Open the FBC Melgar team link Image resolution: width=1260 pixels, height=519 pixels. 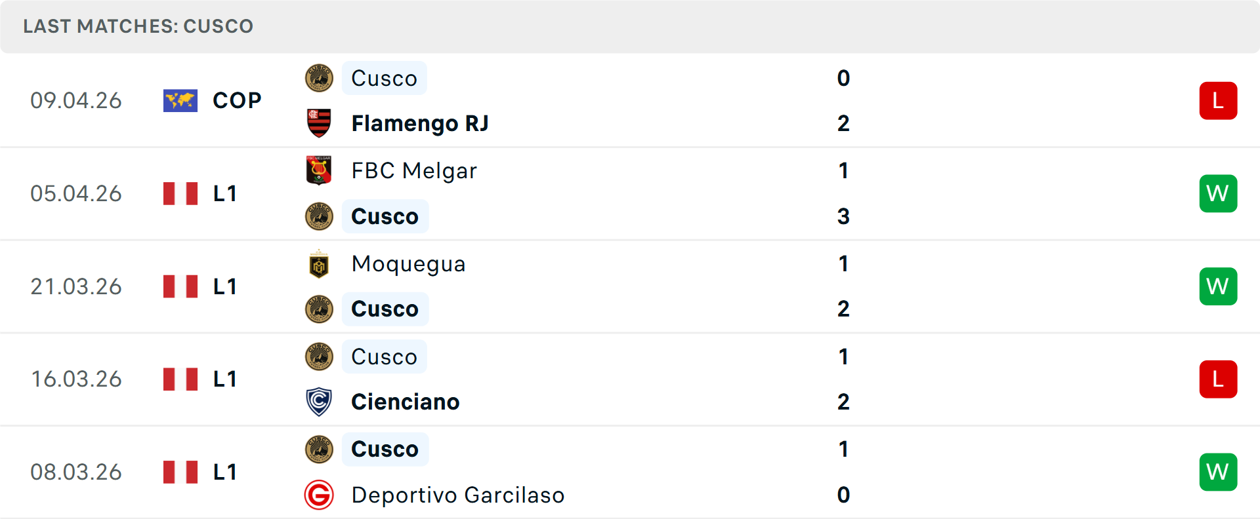(x=413, y=170)
